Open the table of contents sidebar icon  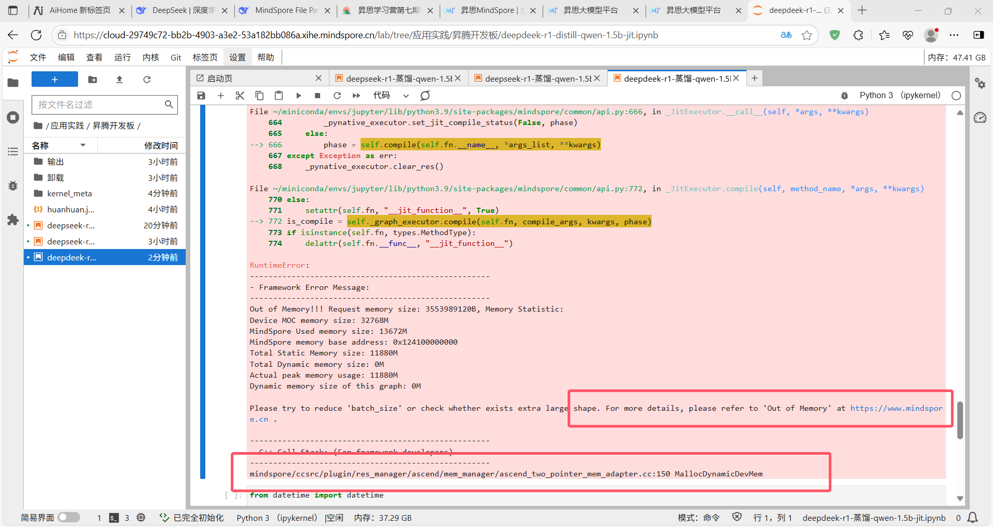tap(13, 151)
